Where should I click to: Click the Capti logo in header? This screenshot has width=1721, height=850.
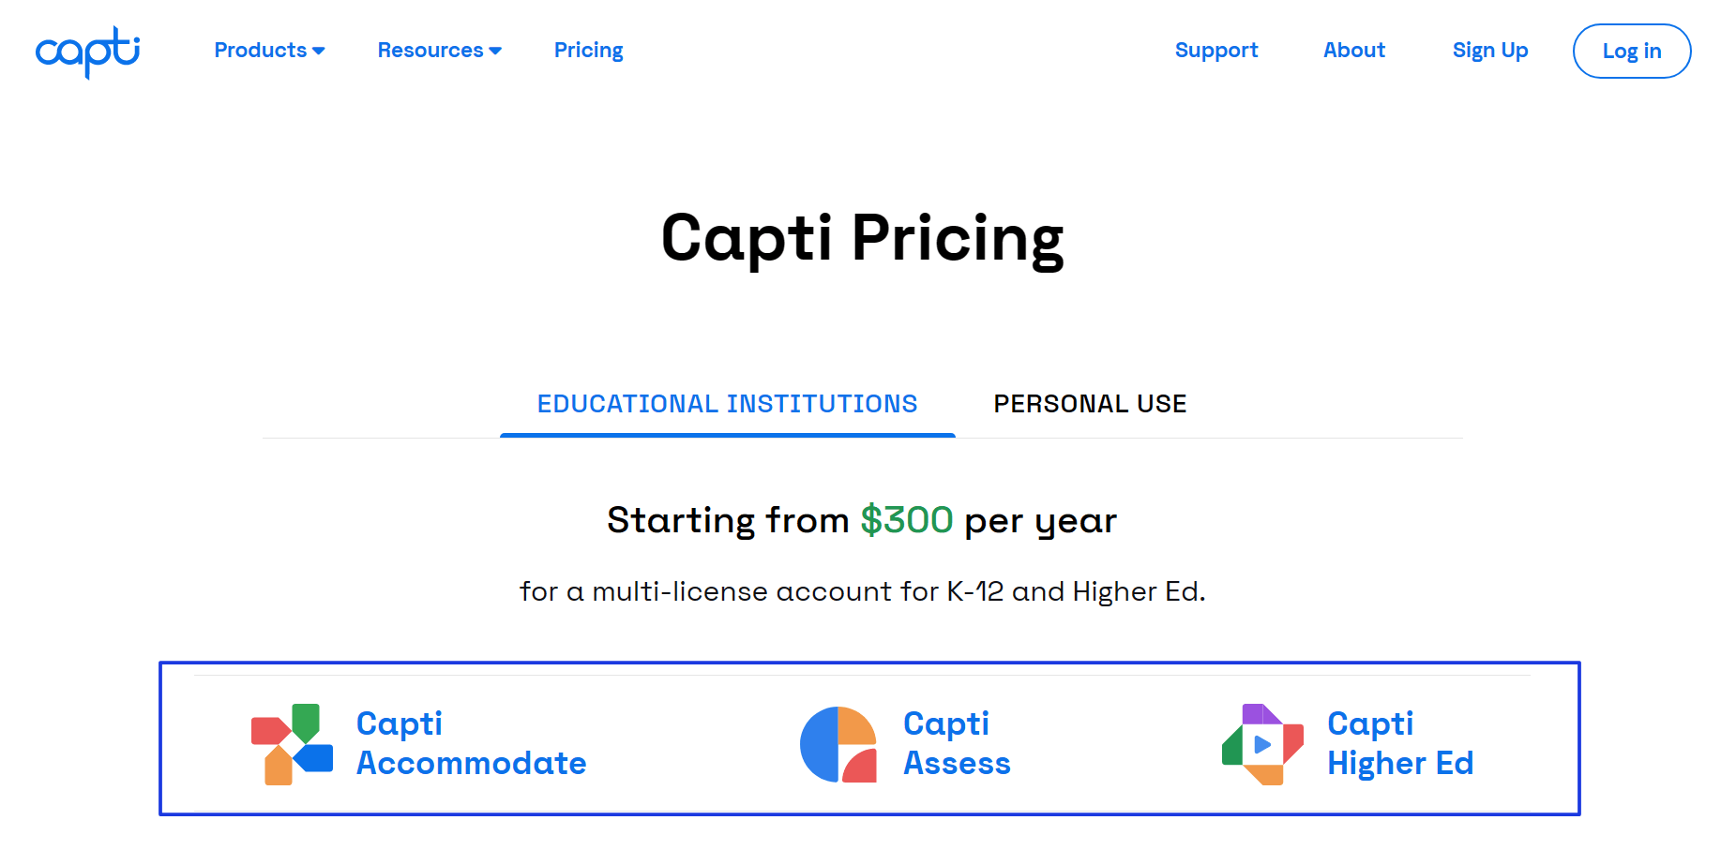[x=87, y=52]
